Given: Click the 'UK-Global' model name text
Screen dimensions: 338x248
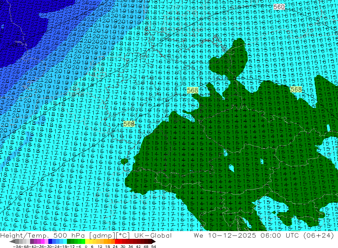Looking at the screenshot, I should point(153,235).
